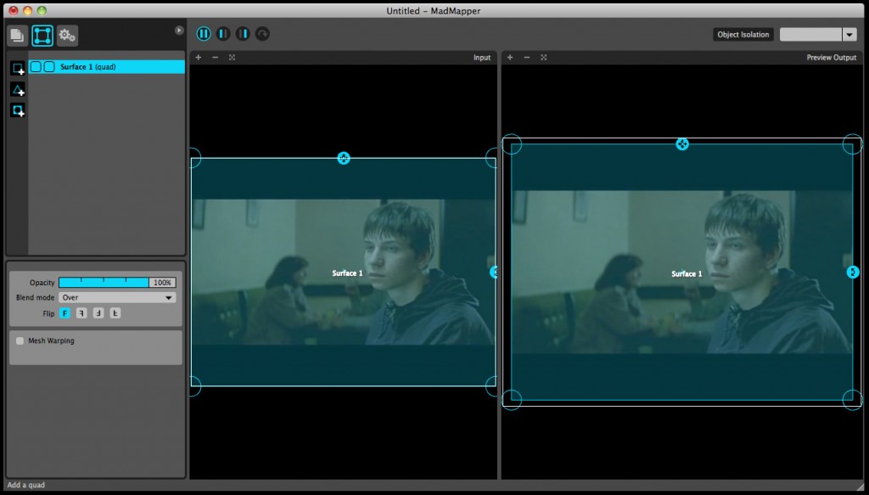Click the Mesh Warping label text
Image resolution: width=869 pixels, height=495 pixels.
[x=51, y=341]
